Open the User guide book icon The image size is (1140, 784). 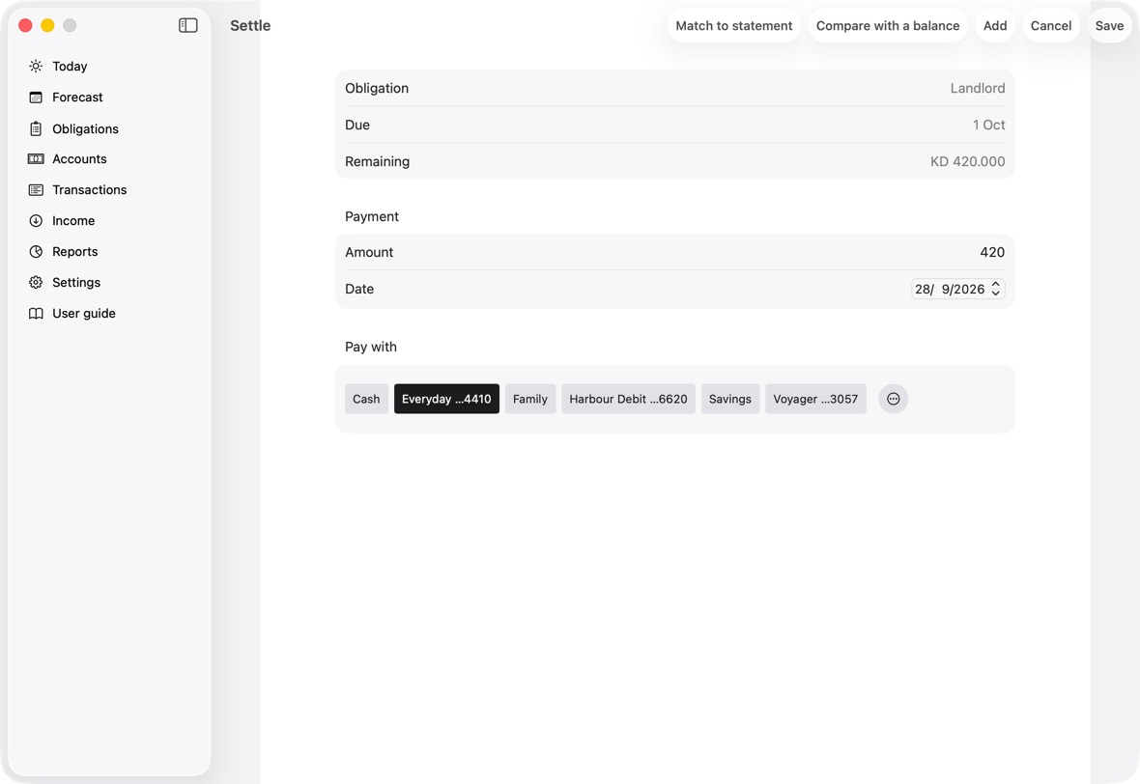[36, 313]
